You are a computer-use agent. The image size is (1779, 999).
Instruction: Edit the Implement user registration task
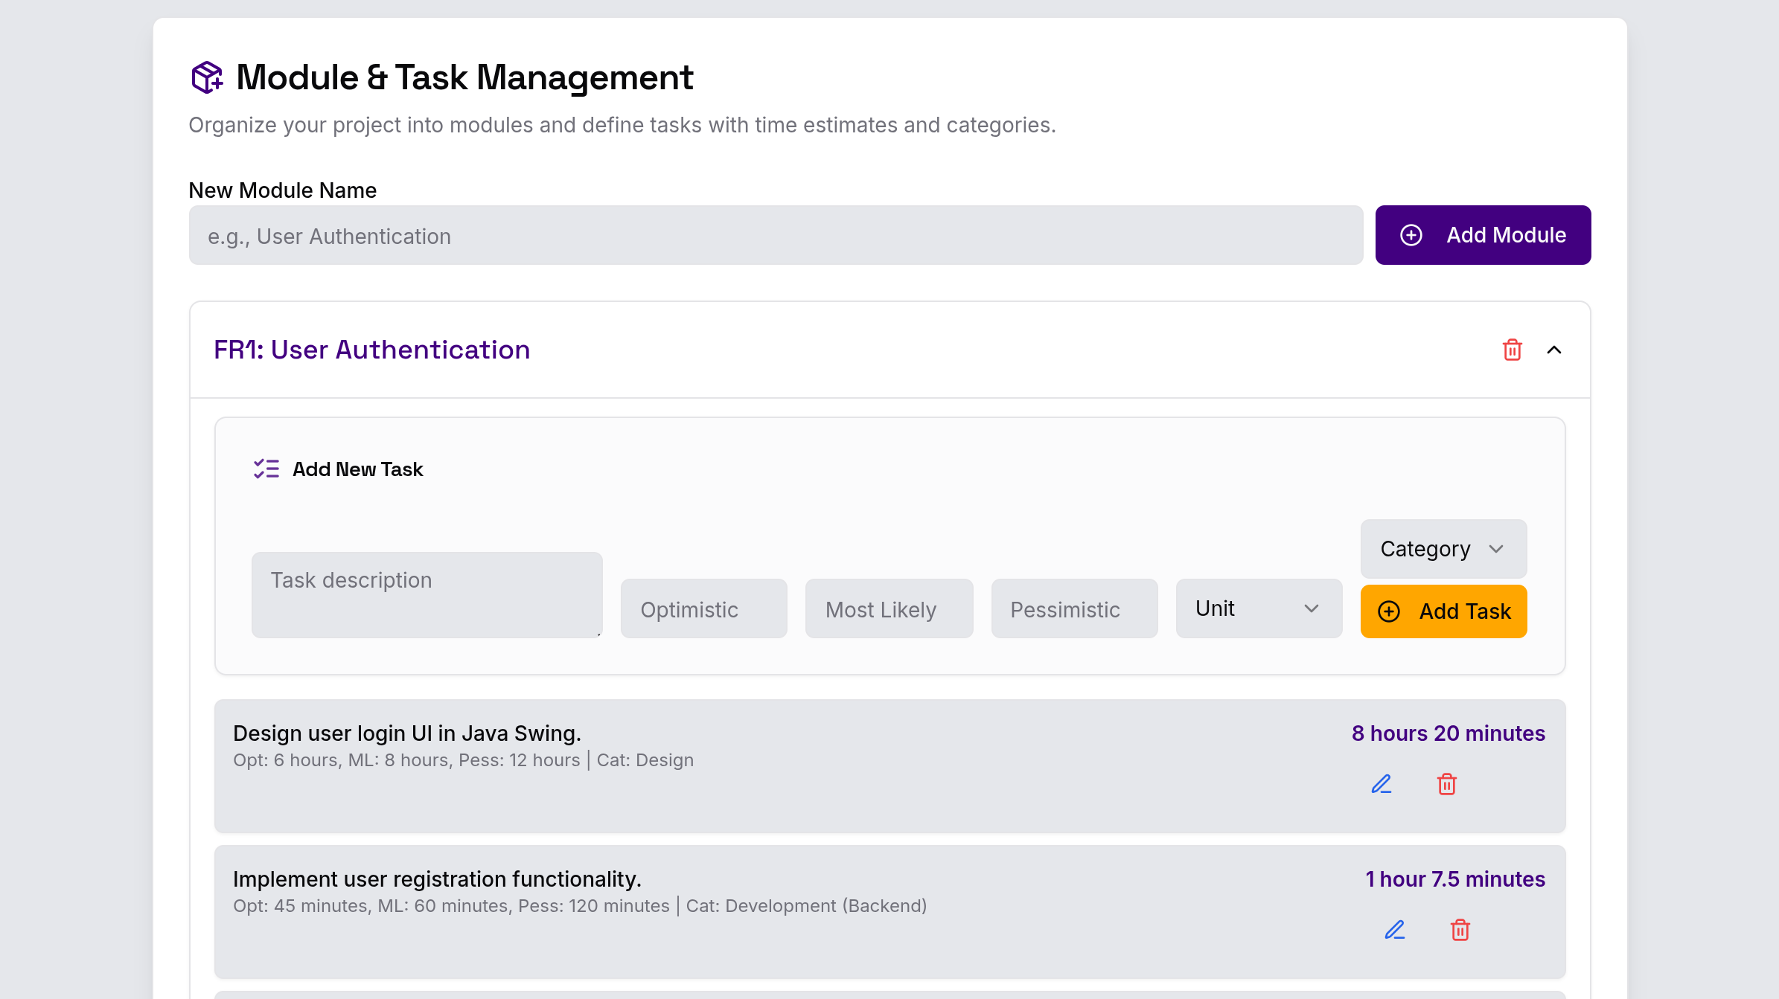coord(1395,930)
